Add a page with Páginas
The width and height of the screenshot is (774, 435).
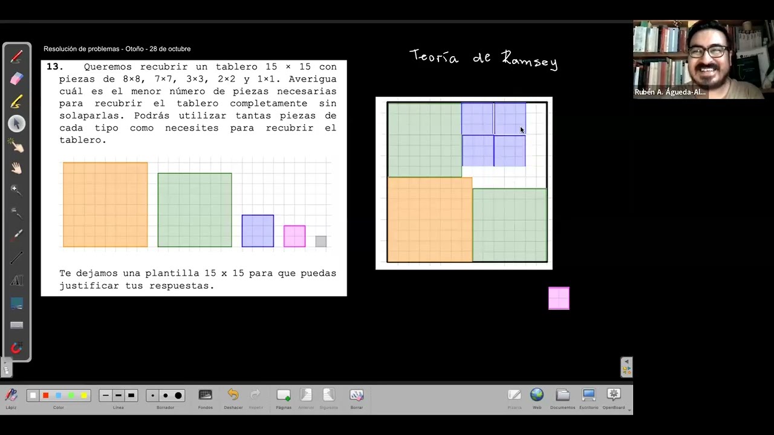[x=284, y=398]
